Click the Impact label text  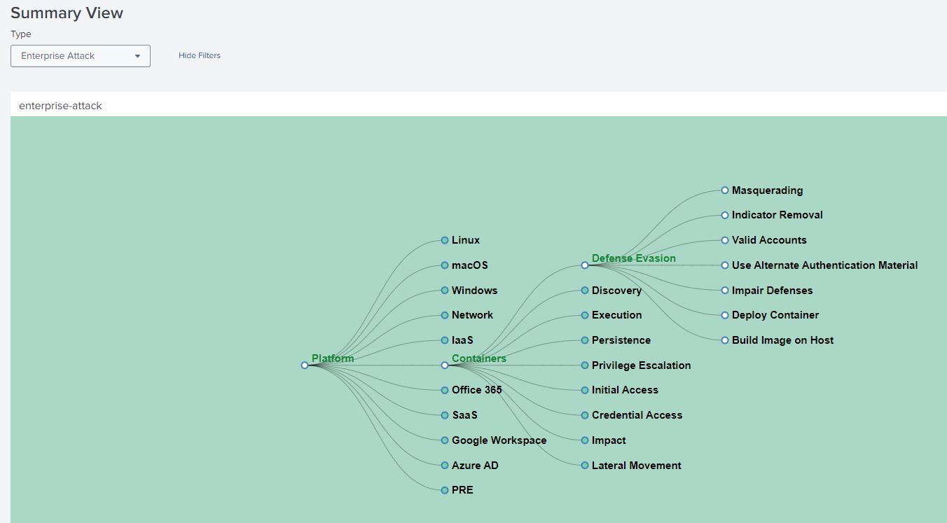609,440
